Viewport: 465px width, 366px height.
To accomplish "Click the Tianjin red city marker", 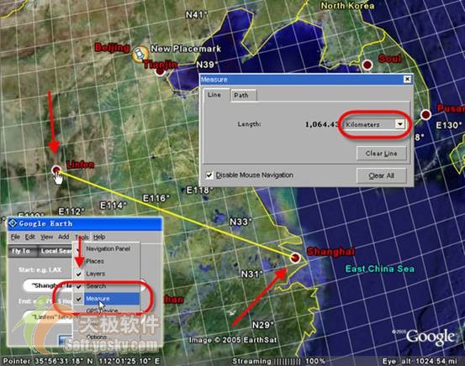I will [160, 71].
